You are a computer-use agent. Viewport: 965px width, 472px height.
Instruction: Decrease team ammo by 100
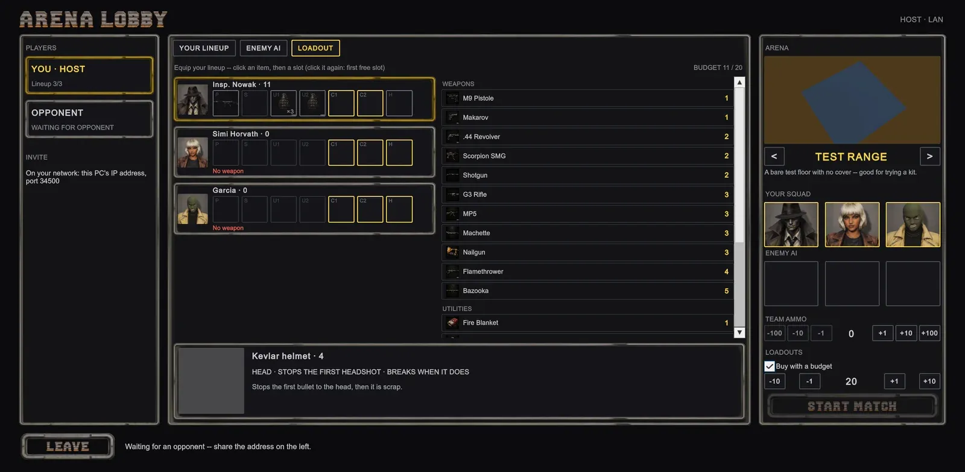[774, 333]
